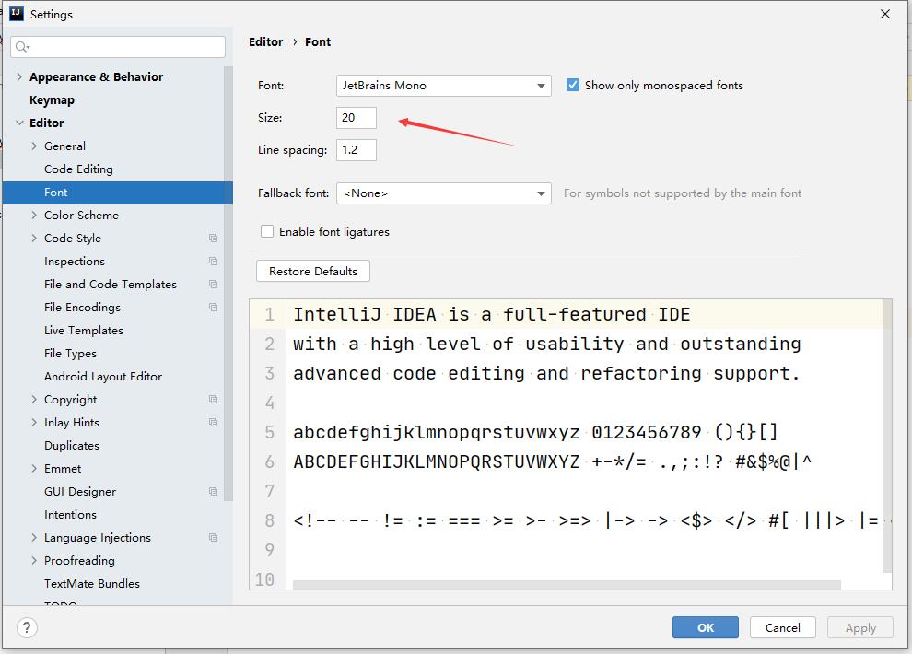
Task: Select Keymap in settings tree
Action: pos(52,100)
